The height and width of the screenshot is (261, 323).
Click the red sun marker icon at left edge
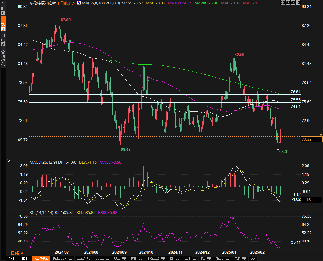point(9,162)
